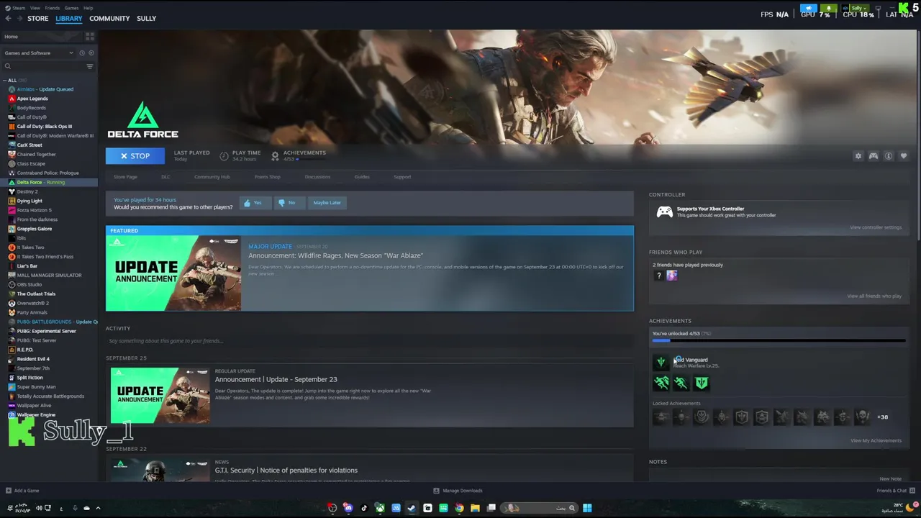This screenshot has width=921, height=518.
Task: Open File Explorer from the taskbar
Action: click(475, 508)
